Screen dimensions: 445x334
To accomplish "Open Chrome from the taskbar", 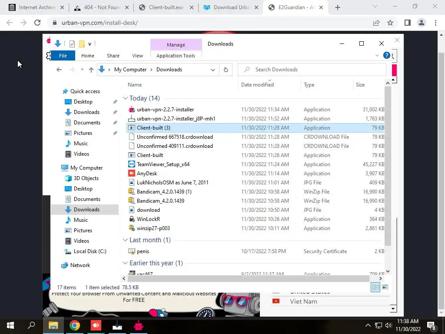I will point(75,325).
